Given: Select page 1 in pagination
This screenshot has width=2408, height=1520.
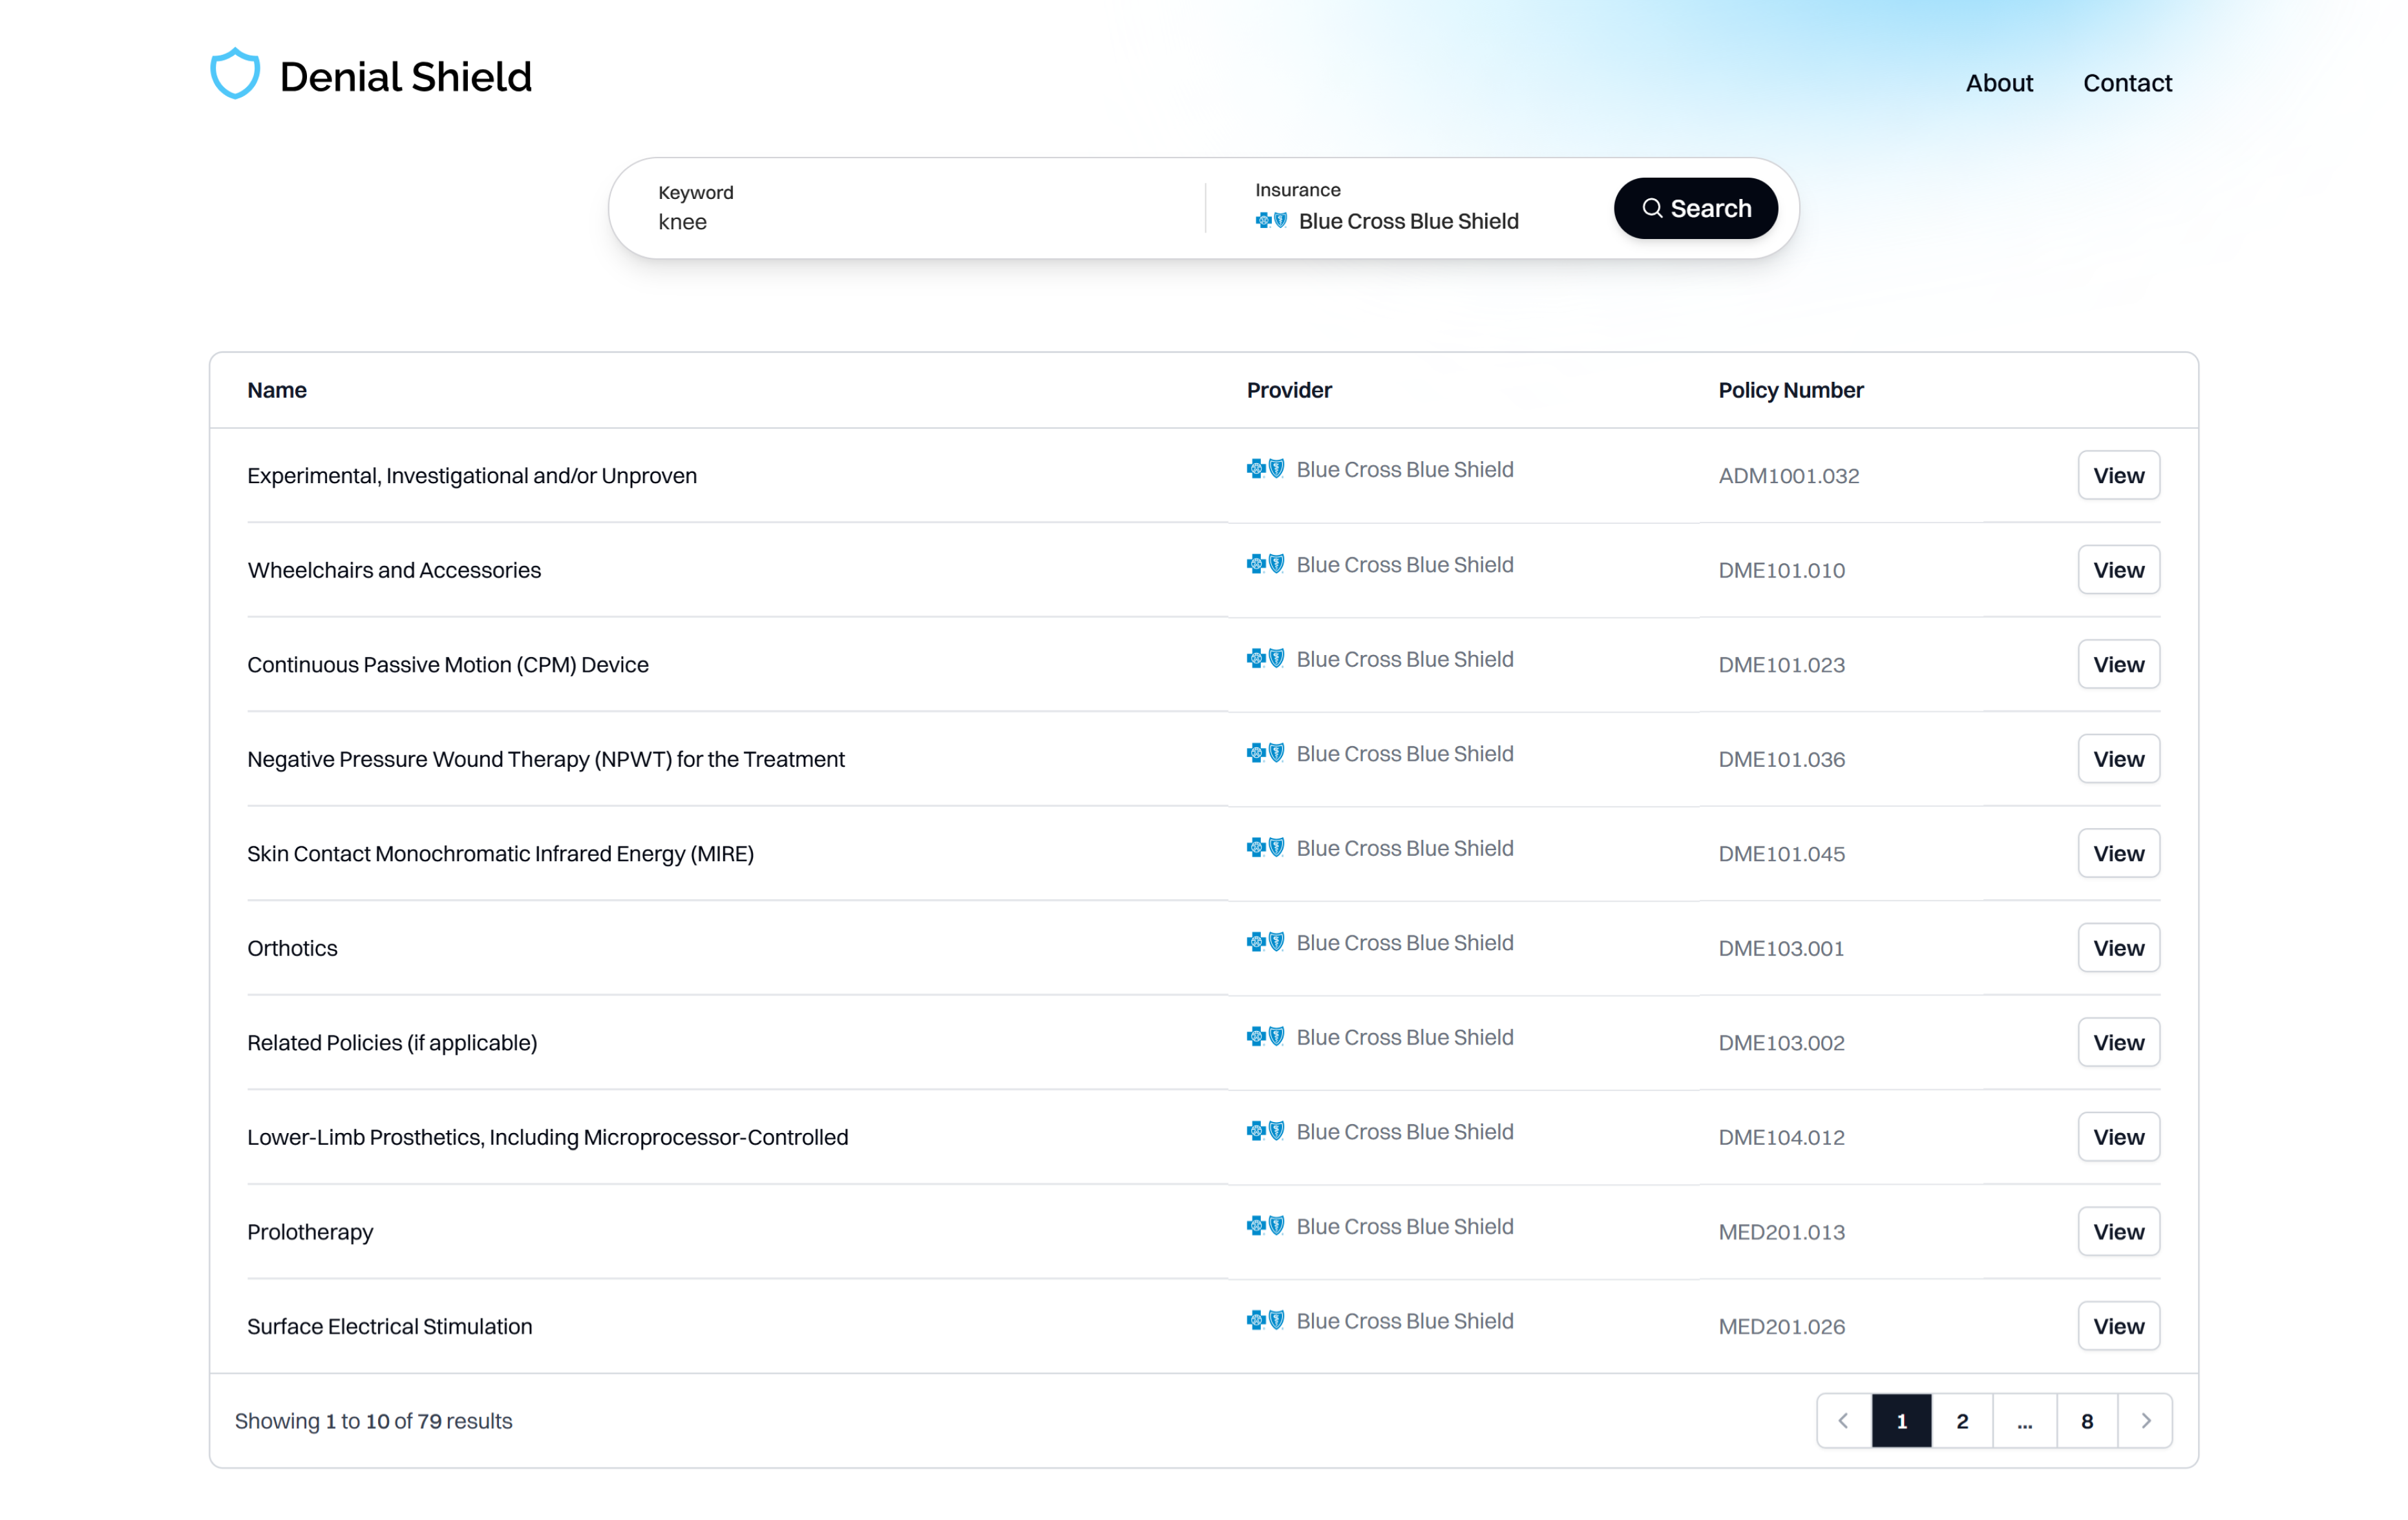Looking at the screenshot, I should click(1902, 1420).
